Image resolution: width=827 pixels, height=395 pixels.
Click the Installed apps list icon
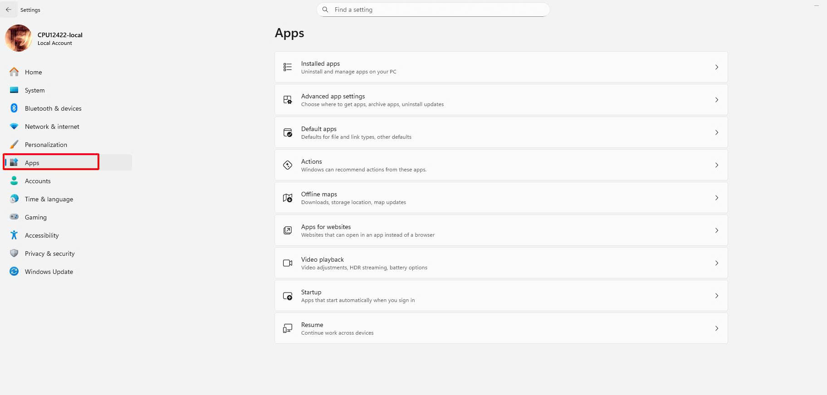[x=288, y=67]
